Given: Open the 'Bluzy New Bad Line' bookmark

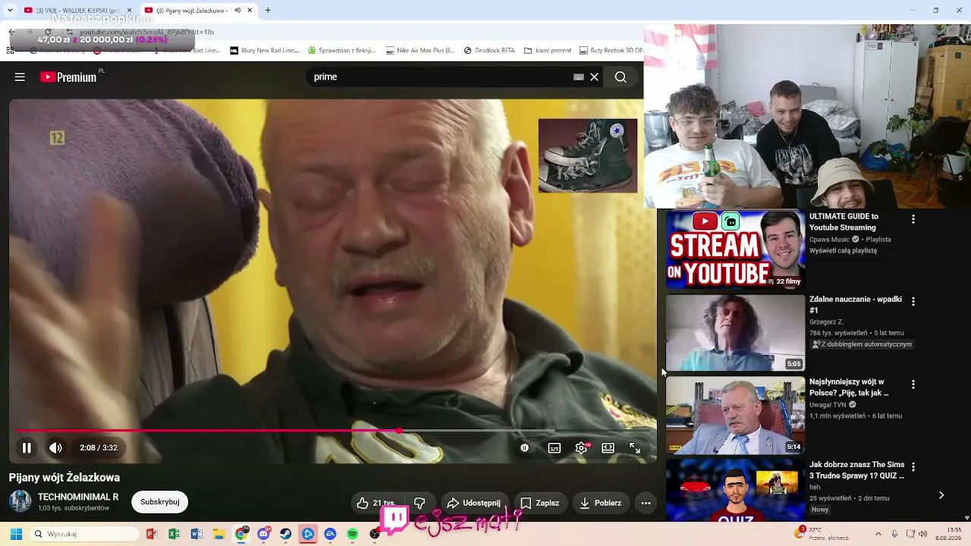Looking at the screenshot, I should pyautogui.click(x=264, y=51).
